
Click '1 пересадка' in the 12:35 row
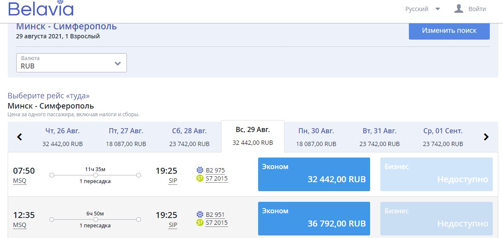95,226
